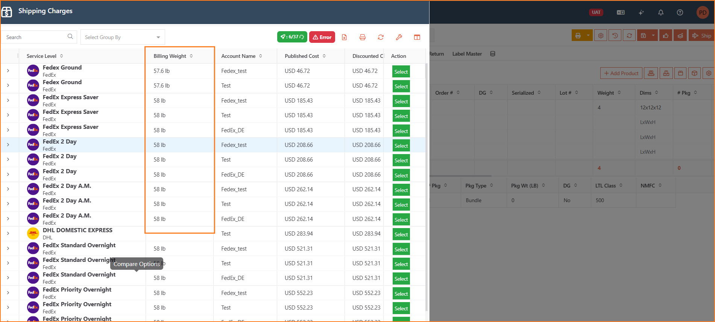This screenshot has height=322, width=715.
Task: Click the keyboard shortcut icon in header
Action: coord(621,12)
